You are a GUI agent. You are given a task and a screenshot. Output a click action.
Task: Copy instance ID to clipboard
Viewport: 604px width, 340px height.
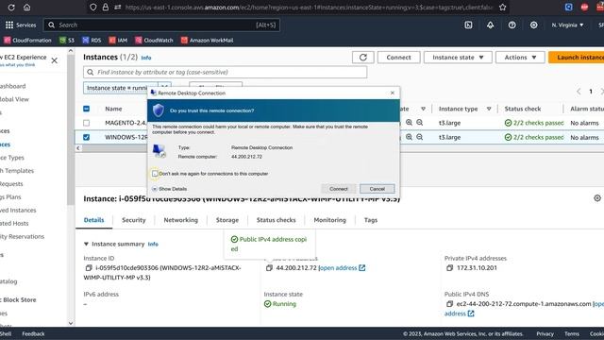click(88, 267)
